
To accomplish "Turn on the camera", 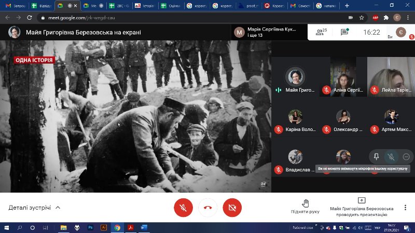I will point(232,208).
